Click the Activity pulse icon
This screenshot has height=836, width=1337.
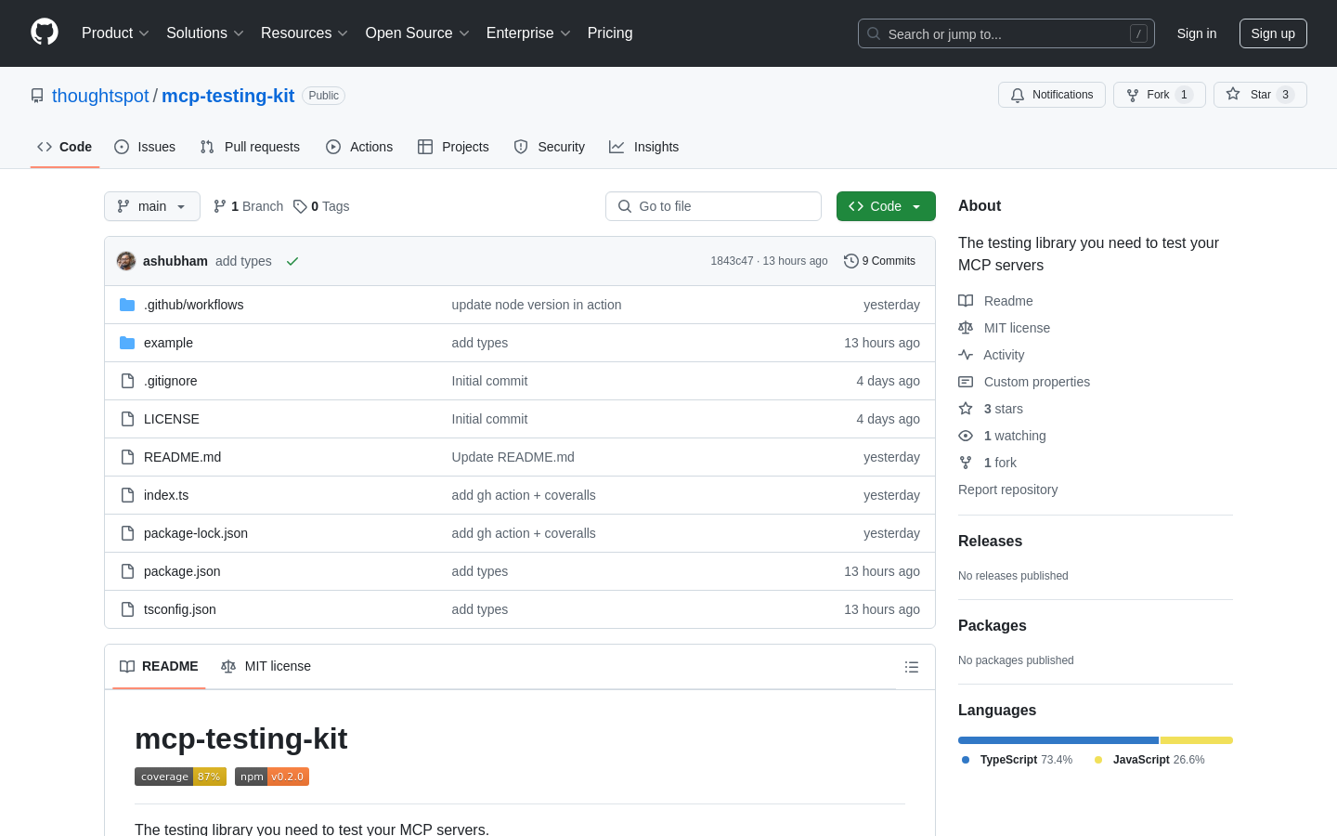pyautogui.click(x=966, y=355)
